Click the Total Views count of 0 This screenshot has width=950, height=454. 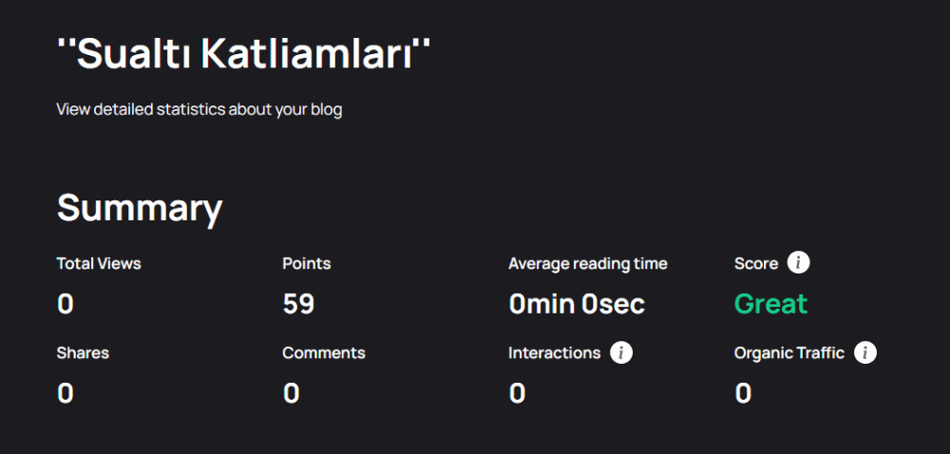[x=65, y=305]
